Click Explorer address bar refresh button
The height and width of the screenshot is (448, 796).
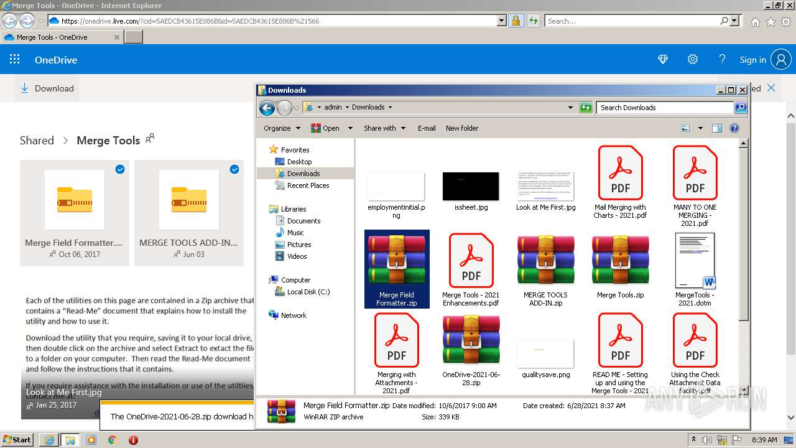[x=586, y=108]
